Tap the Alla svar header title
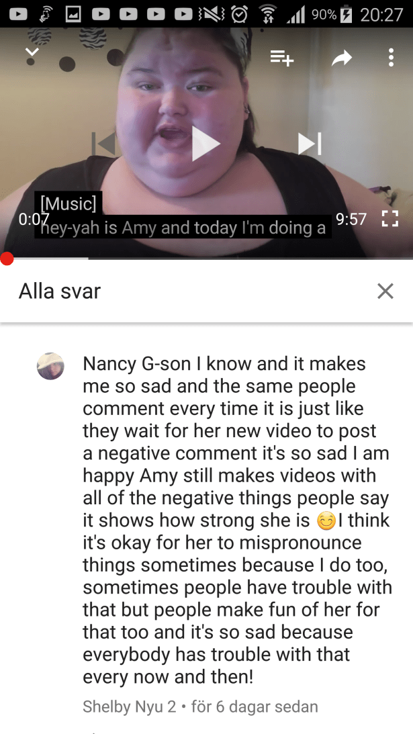The height and width of the screenshot is (734, 413). point(60,291)
